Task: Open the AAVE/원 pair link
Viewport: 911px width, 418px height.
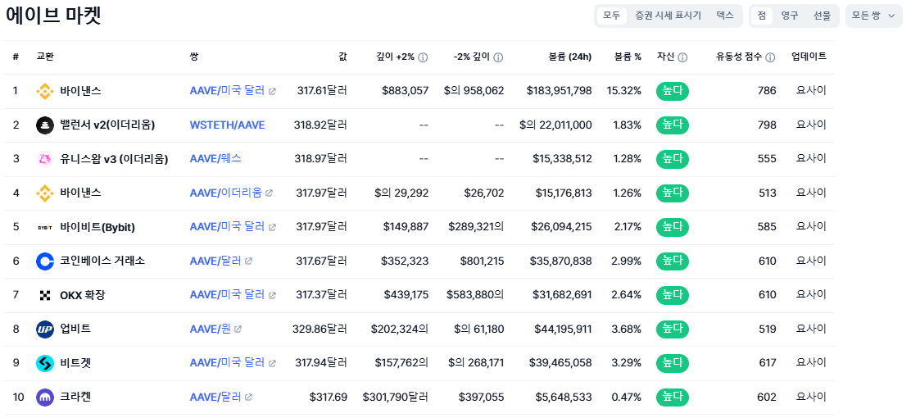Action: pos(211,329)
